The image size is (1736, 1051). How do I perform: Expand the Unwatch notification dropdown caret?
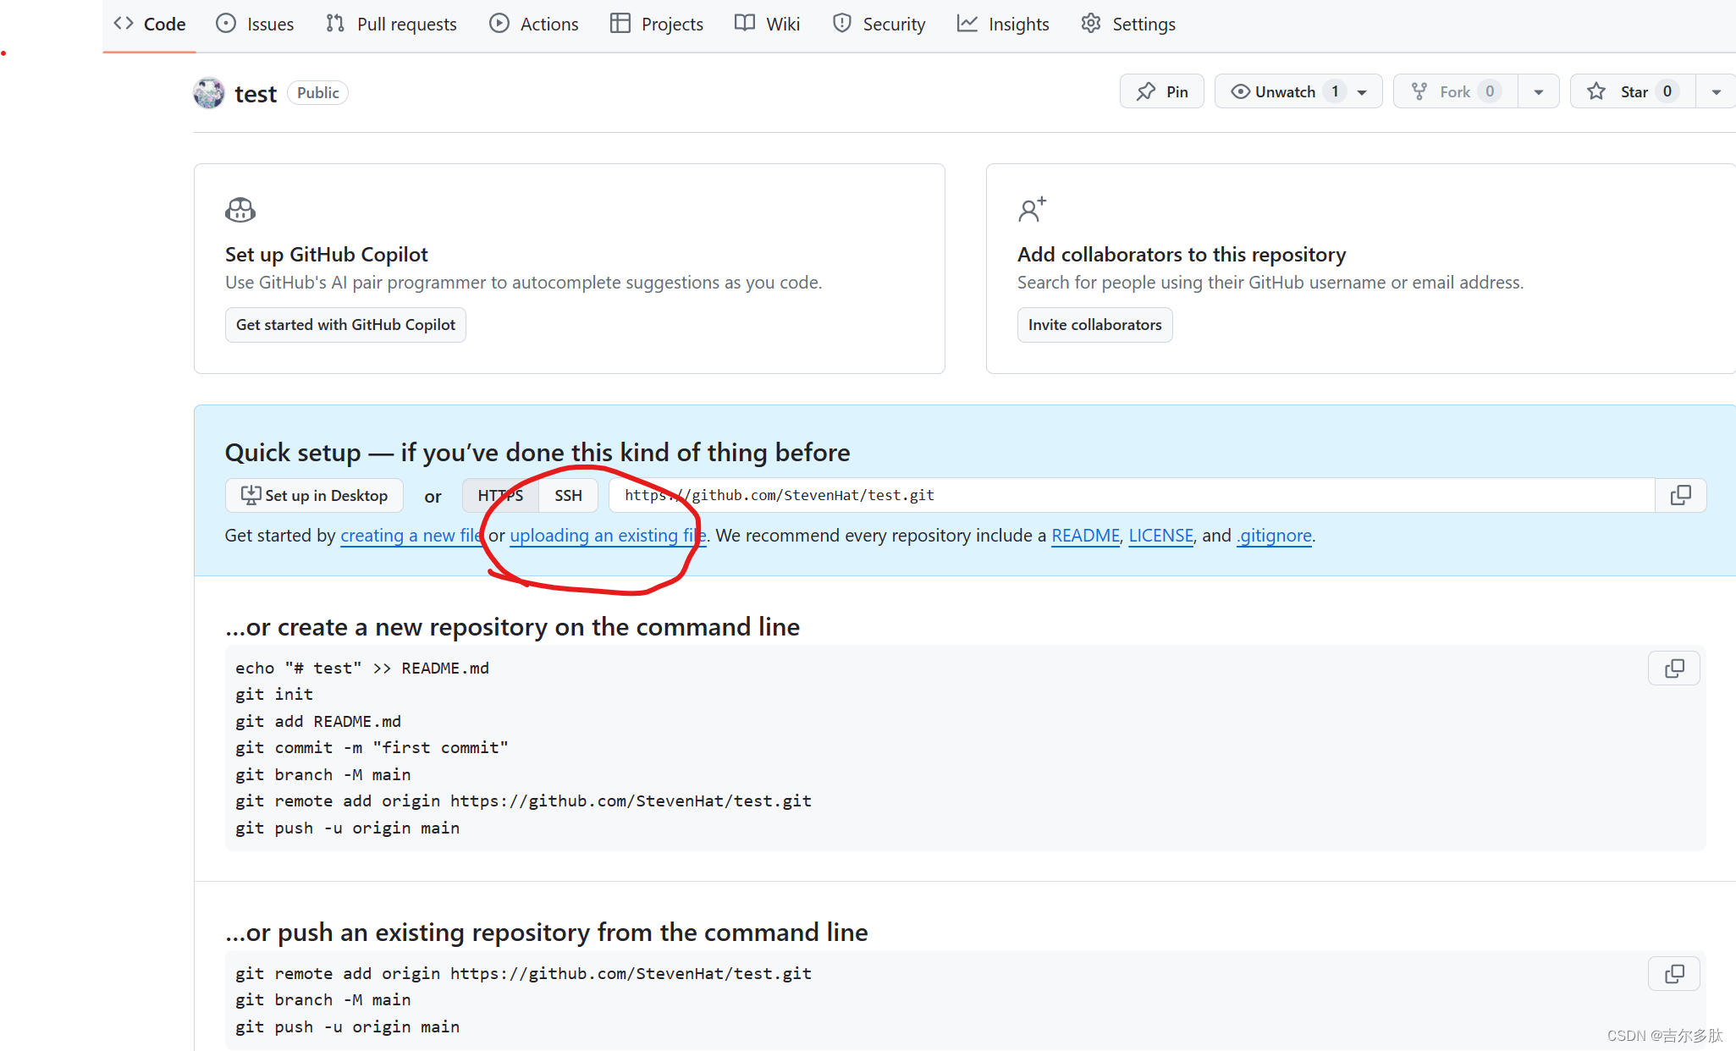[1362, 91]
